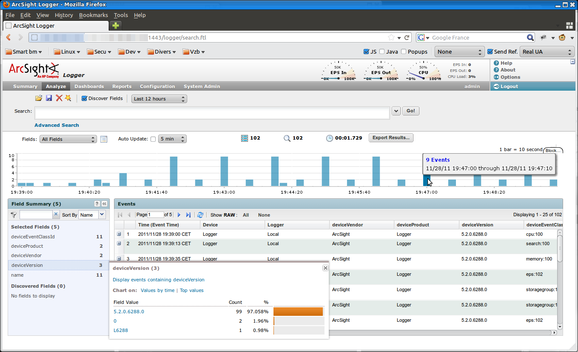Image resolution: width=578 pixels, height=352 pixels.
Task: Uncheck Discover Fields checkbox
Action: pos(84,98)
